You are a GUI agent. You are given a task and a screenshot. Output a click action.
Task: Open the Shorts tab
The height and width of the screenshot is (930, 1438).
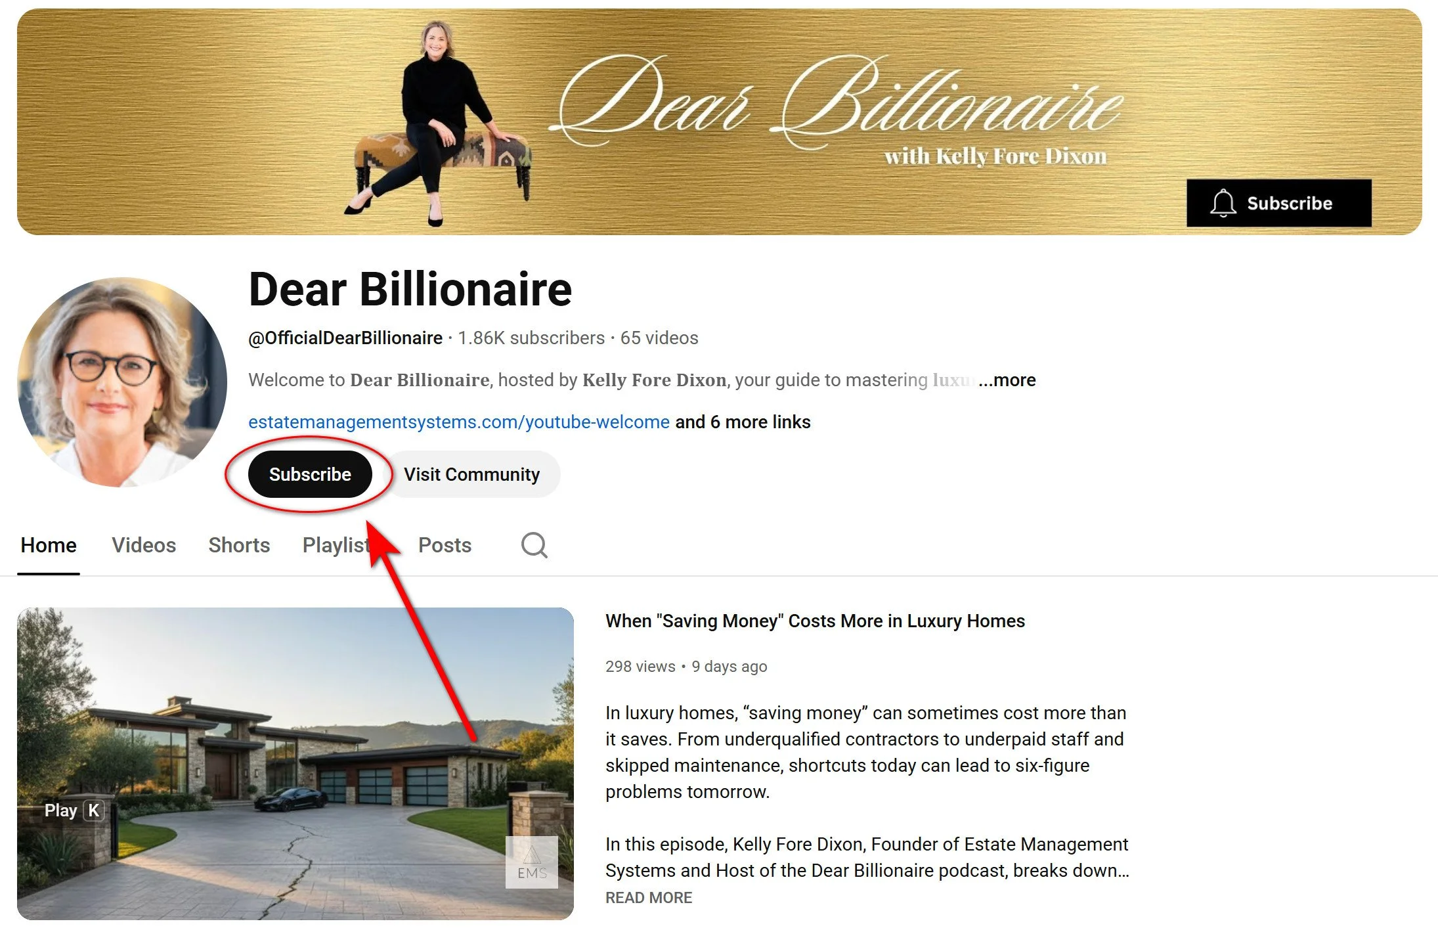tap(239, 545)
